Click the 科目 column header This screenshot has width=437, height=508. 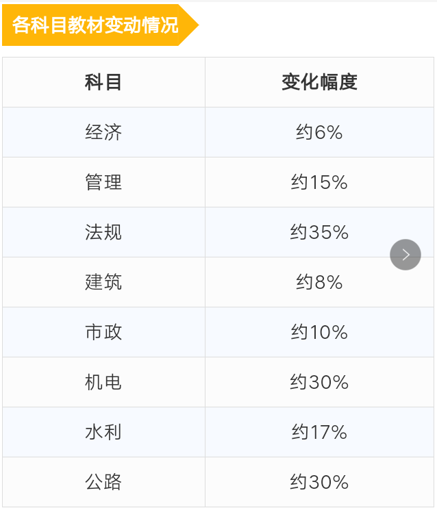[103, 82]
